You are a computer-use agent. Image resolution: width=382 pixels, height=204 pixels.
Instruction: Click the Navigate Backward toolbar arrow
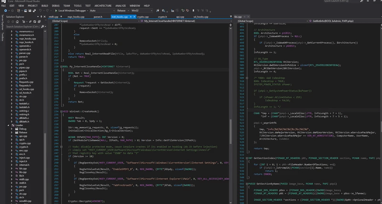pos(4,10)
